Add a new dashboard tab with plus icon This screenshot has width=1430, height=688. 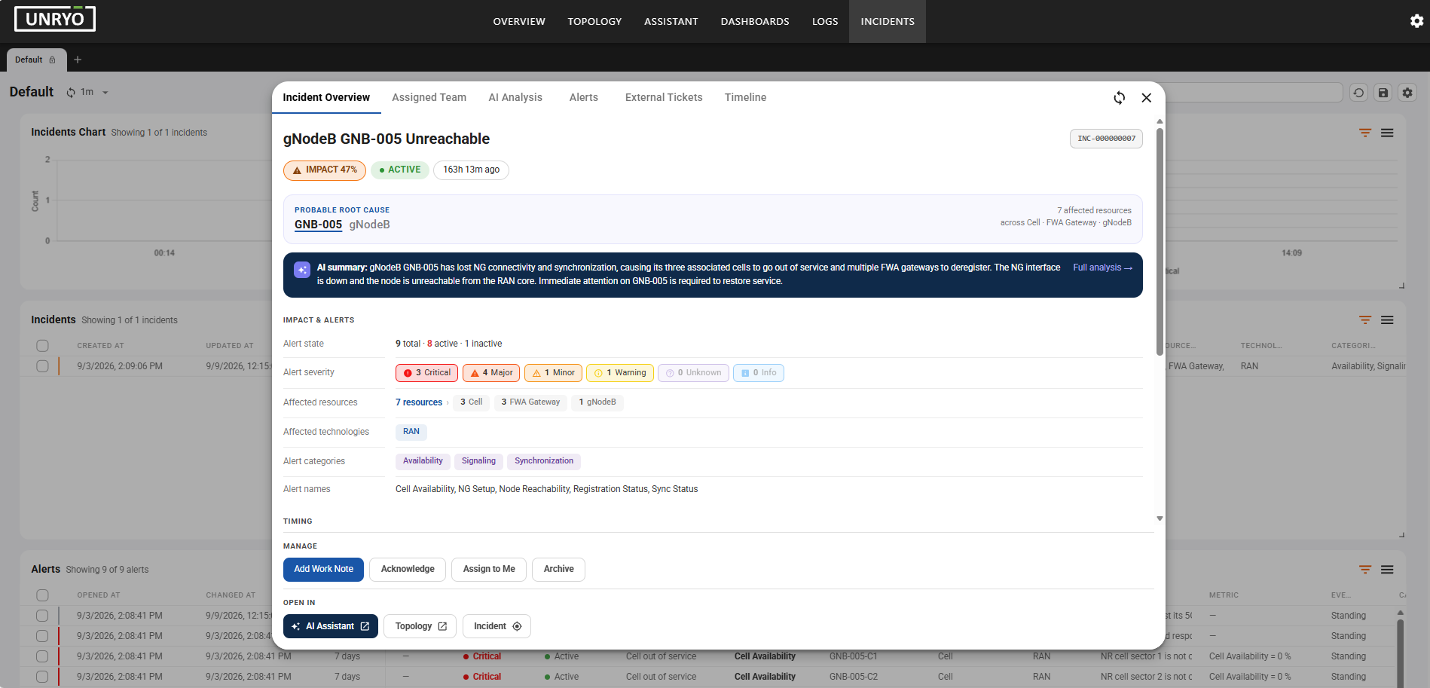pyautogui.click(x=78, y=60)
